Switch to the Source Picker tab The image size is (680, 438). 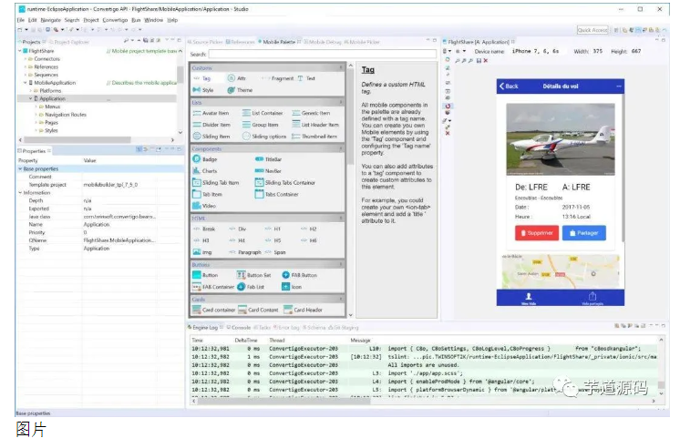[205, 42]
